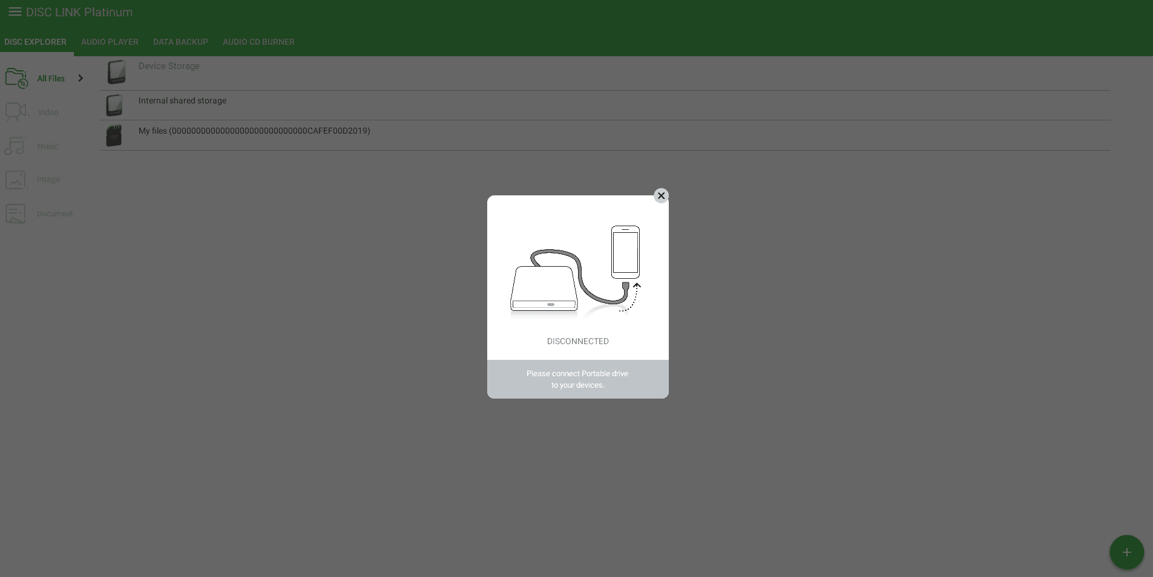
Task: Switch to the AUDIO PLAYER tab
Action: click(110, 42)
